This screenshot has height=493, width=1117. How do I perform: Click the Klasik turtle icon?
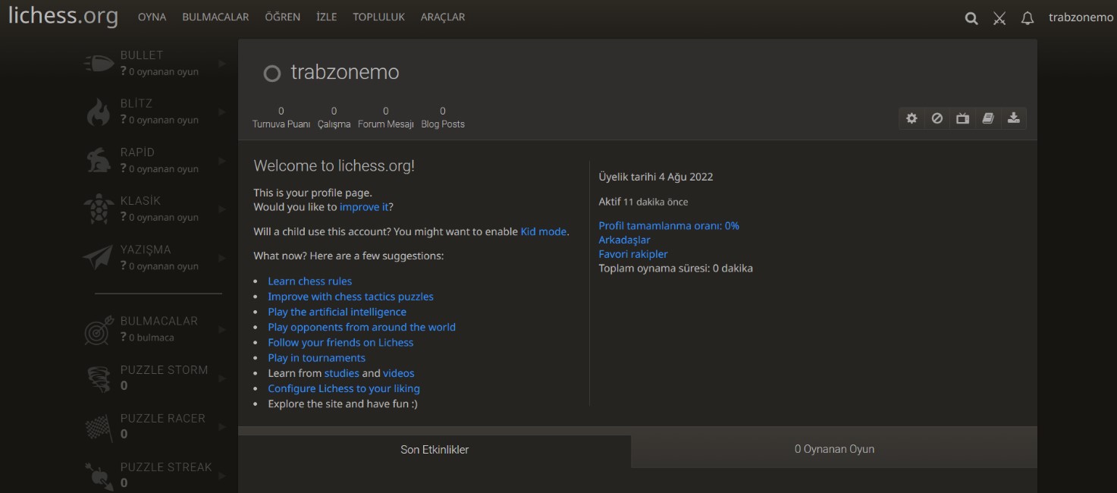point(99,209)
